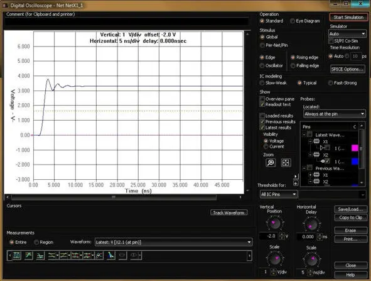This screenshot has height=281, width=371.
Task: Click the Vertical Position knob
Action: point(274,223)
